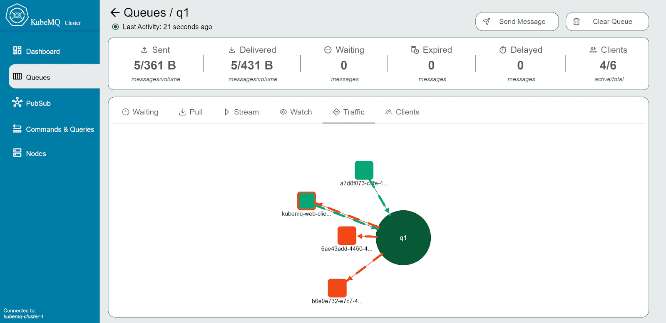
Task: Switch to the Stream tab
Action: pos(241,112)
